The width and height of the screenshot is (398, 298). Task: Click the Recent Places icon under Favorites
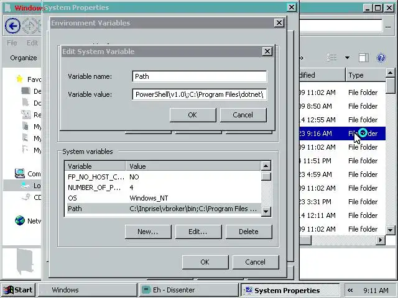[x=26, y=114]
